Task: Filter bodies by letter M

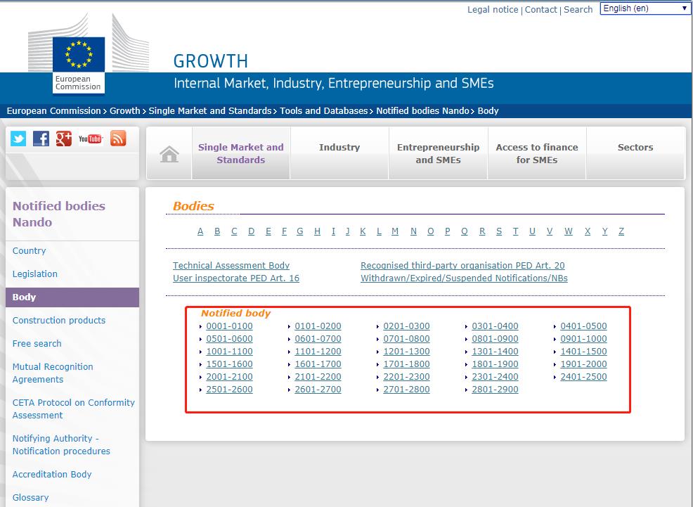Action: pos(395,231)
